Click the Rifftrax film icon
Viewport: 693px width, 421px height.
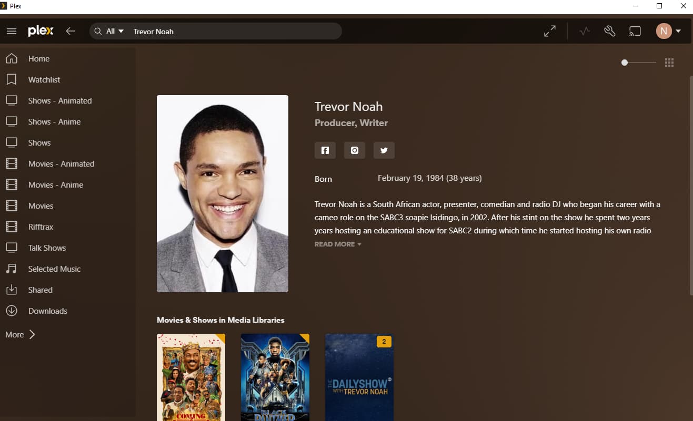(12, 227)
